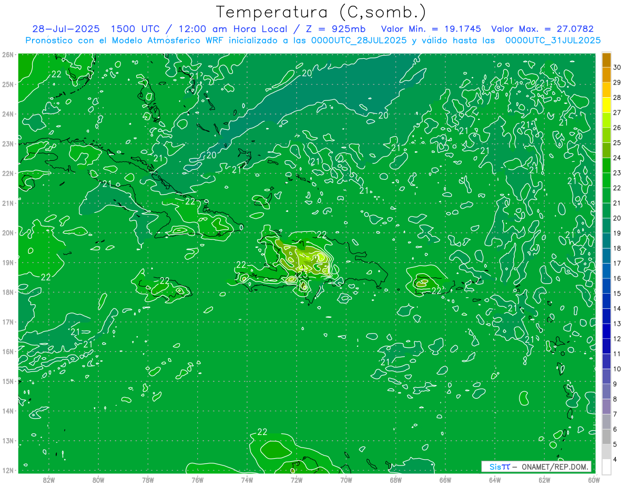Select the 66W longitude axis label
Viewport: 631px width, 487px height.
tap(445, 479)
